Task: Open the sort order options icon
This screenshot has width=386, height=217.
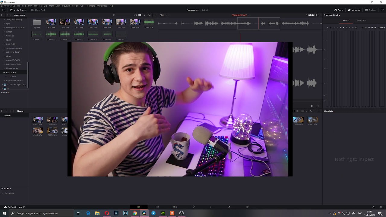Action: tap(135, 15)
